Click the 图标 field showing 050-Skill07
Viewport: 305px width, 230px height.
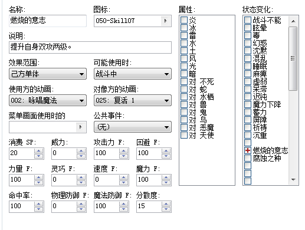[x=128, y=21]
